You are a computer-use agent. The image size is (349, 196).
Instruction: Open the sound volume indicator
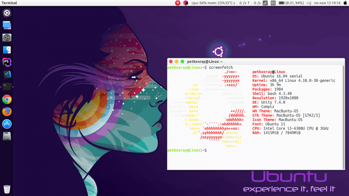tap(309, 3)
